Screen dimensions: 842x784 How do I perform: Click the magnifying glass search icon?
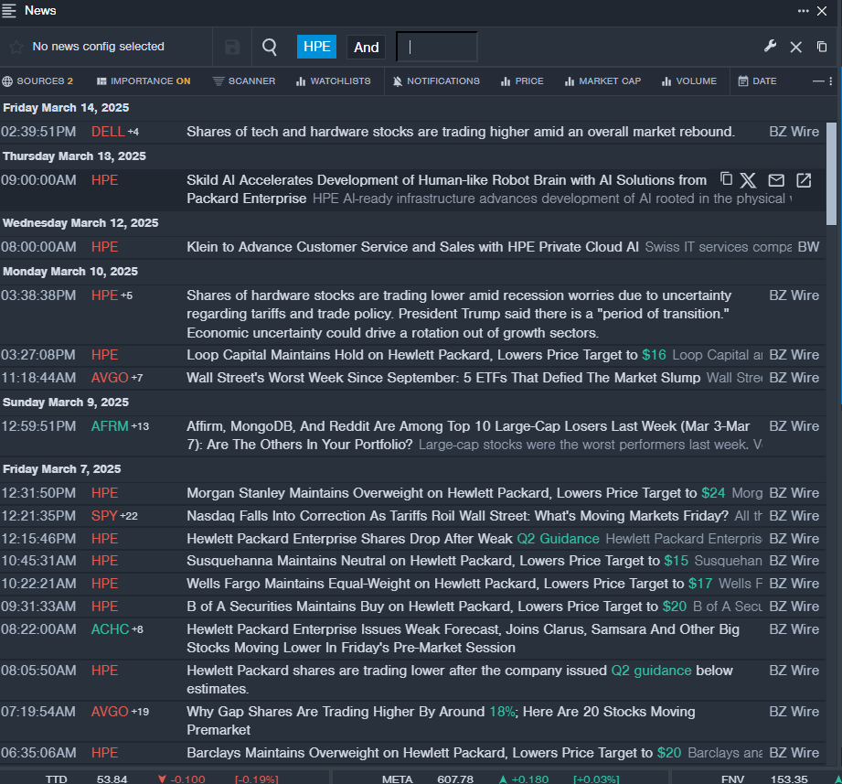[x=270, y=47]
